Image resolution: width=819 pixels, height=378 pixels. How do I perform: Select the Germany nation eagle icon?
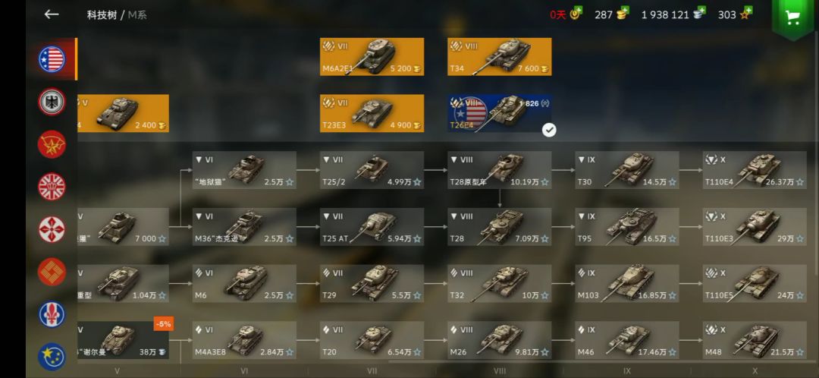(x=52, y=102)
